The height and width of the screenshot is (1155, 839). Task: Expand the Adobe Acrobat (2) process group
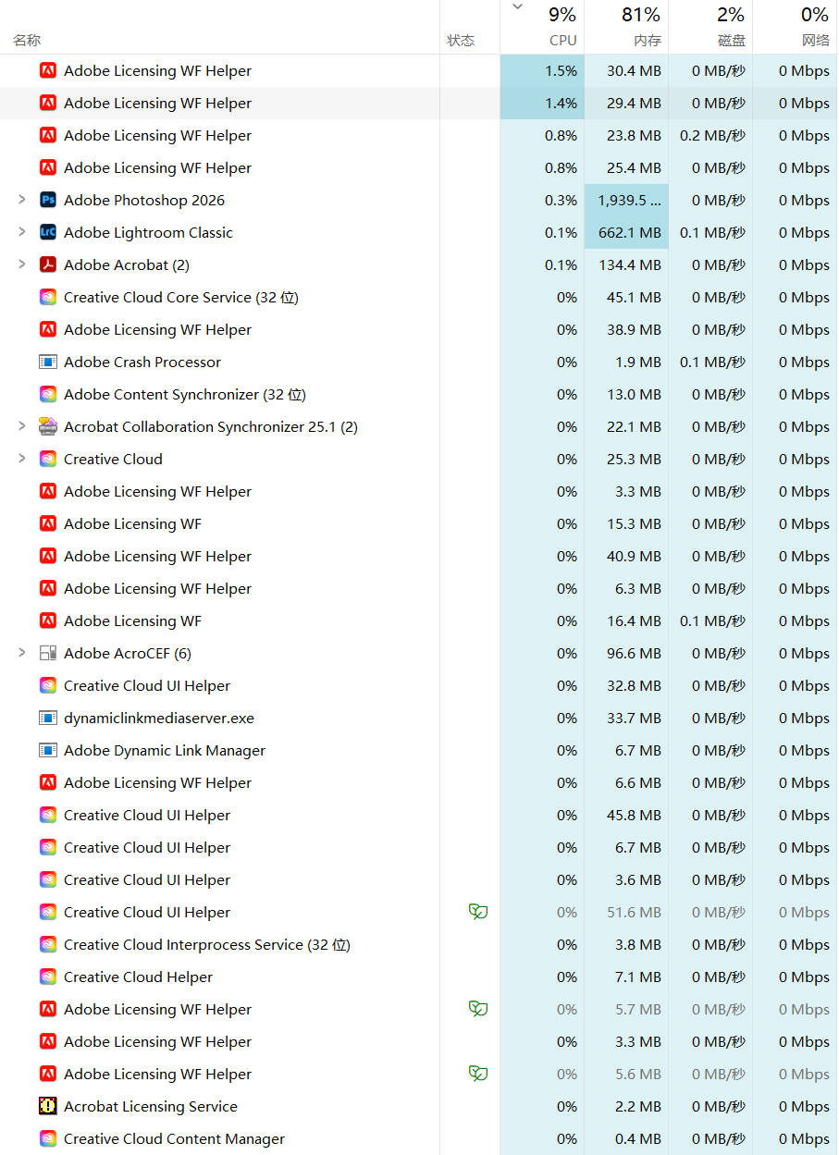click(22, 264)
